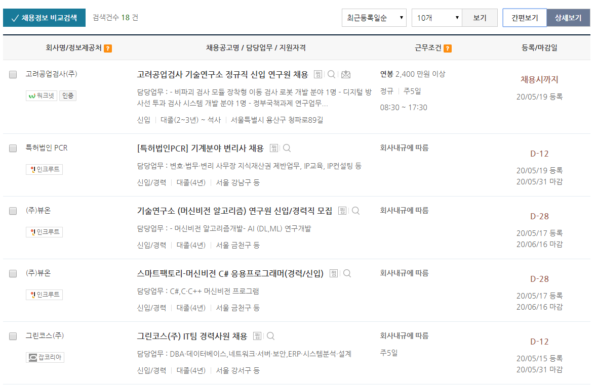Open the 10개 results-per-page dropdown
Viewport: 596px width, 388px height.
coord(436,18)
